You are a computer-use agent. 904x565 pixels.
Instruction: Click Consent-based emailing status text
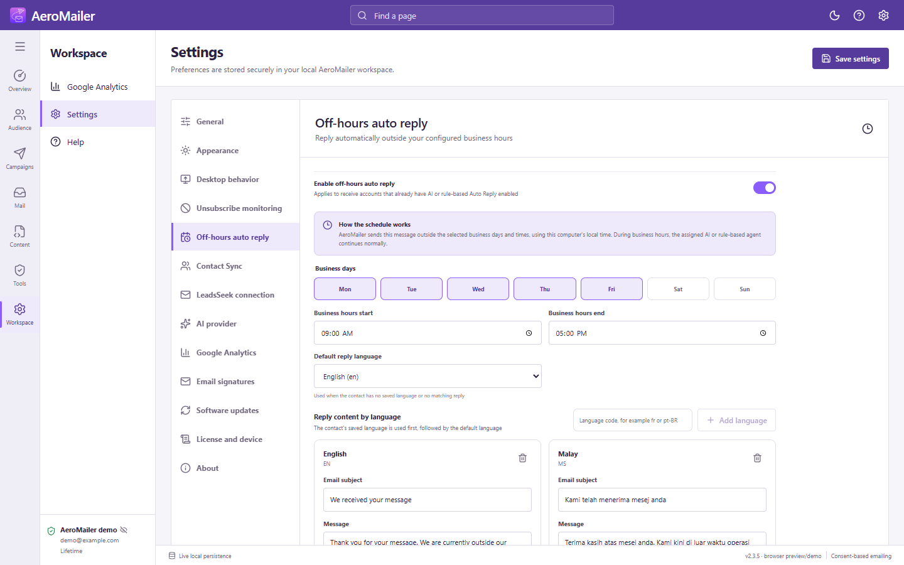click(x=861, y=556)
